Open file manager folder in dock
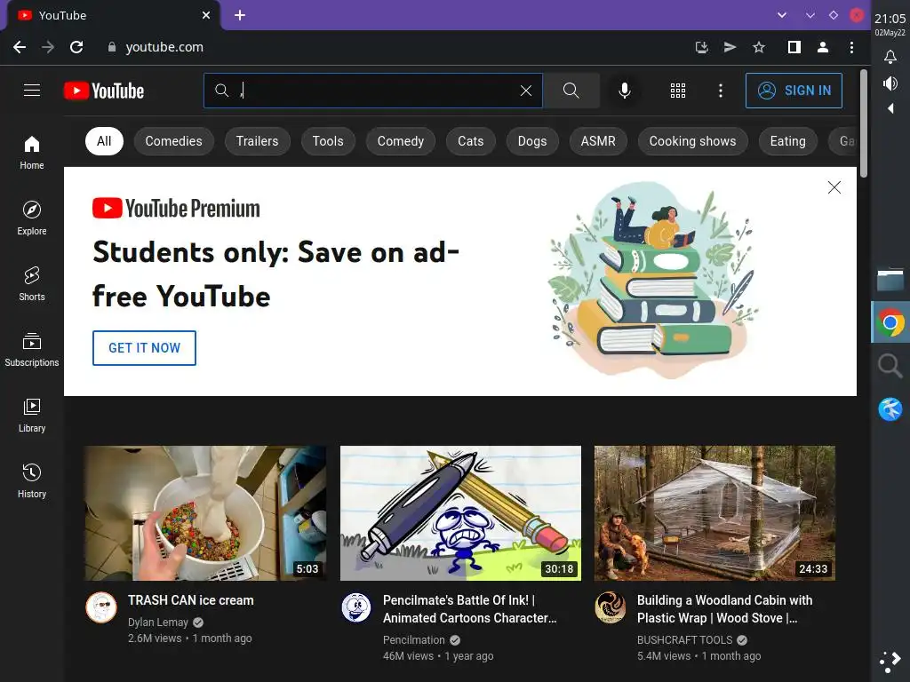 [x=890, y=279]
